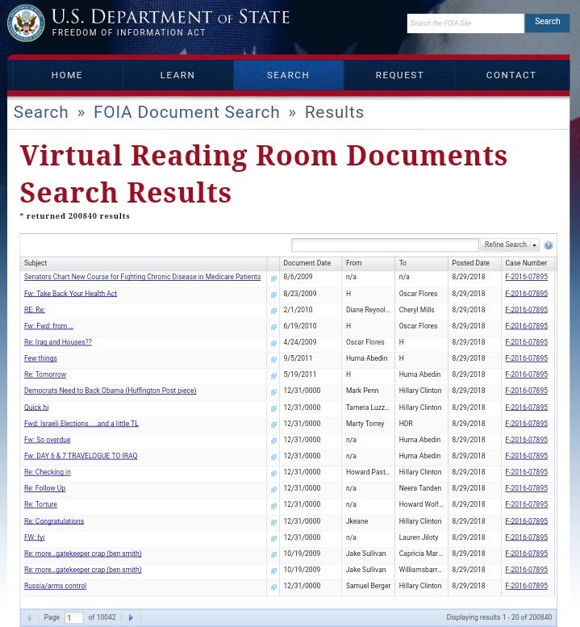Sort results by Posted Date column
Viewport: 580px width, 627px height.
coord(470,263)
